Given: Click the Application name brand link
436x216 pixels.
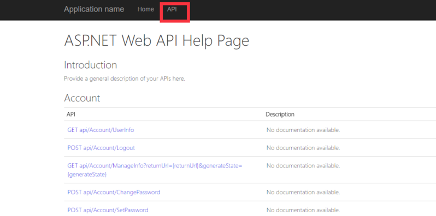Looking at the screenshot, I should 94,9.
